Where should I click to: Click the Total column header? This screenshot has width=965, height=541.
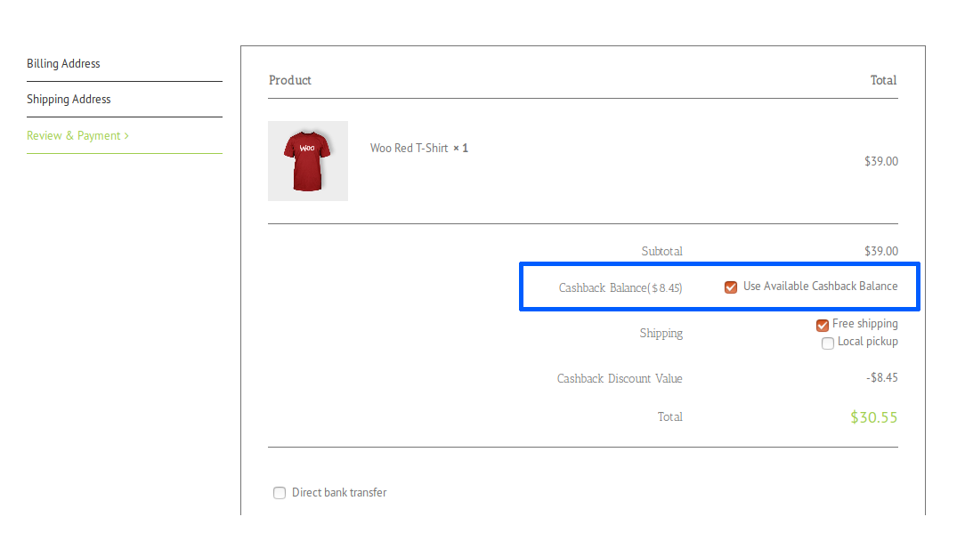tap(883, 80)
